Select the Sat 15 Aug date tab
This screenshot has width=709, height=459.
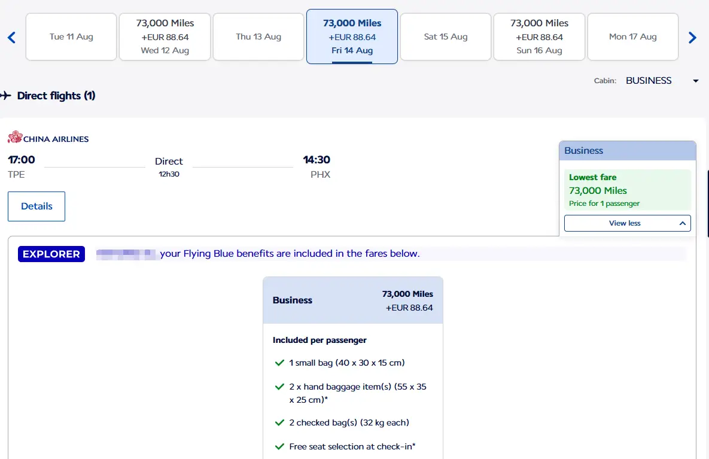pos(446,37)
